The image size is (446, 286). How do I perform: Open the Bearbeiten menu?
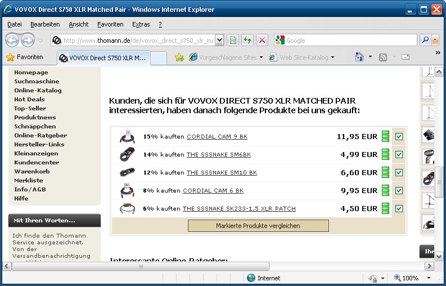tap(45, 25)
